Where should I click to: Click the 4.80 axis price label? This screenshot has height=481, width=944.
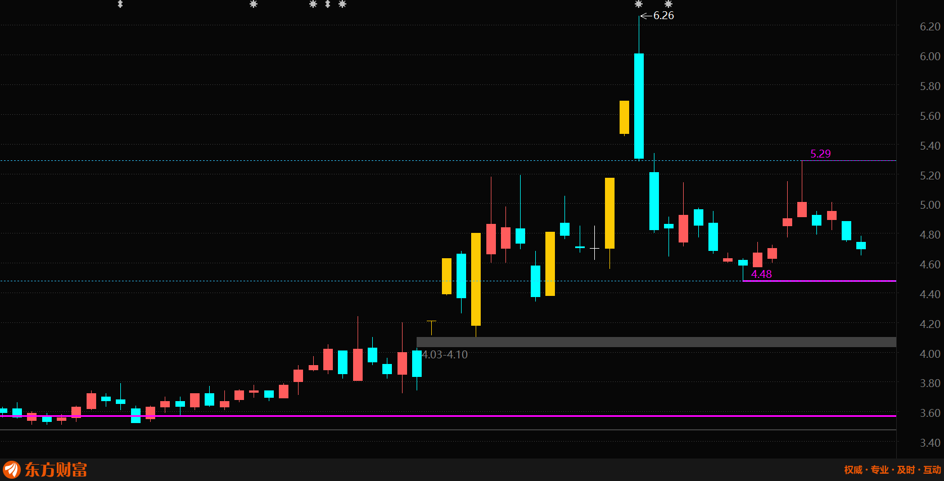point(930,235)
